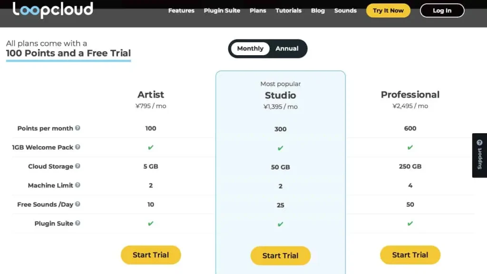This screenshot has width=487, height=274.
Task: Select Monthly billing option
Action: point(250,49)
